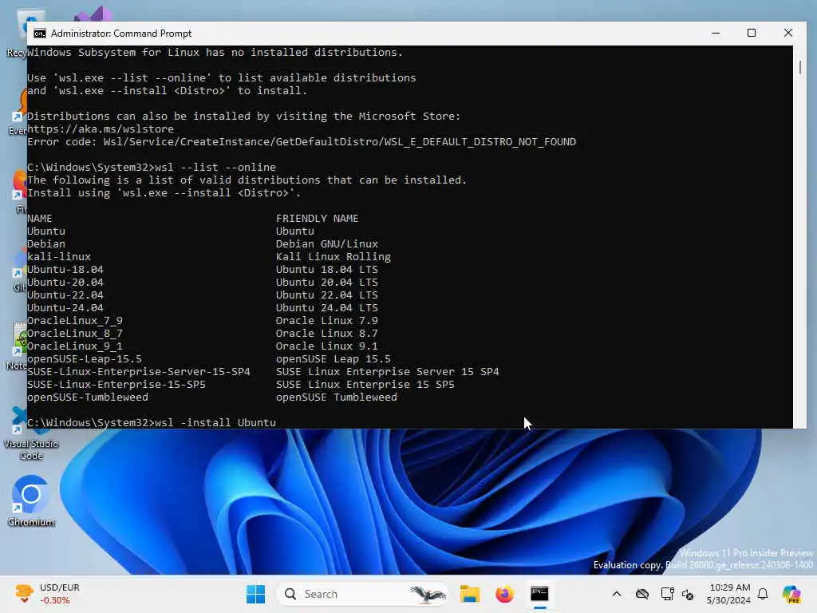Open the cloud sync tray icon
Viewport: 817px width, 613px height.
click(642, 594)
